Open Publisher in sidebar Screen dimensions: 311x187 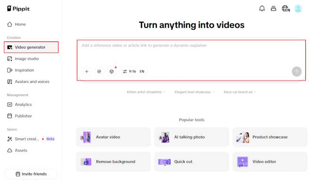[x=31, y=116]
